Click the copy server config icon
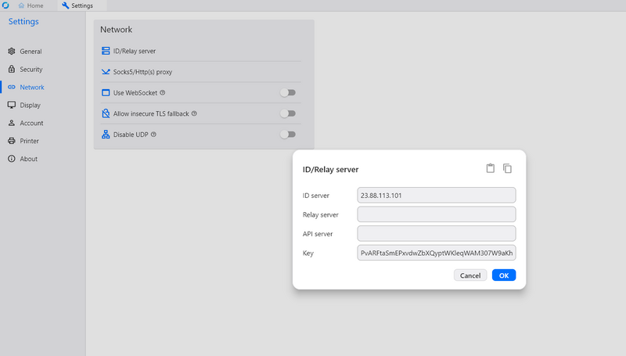626x356 pixels. [x=507, y=168]
